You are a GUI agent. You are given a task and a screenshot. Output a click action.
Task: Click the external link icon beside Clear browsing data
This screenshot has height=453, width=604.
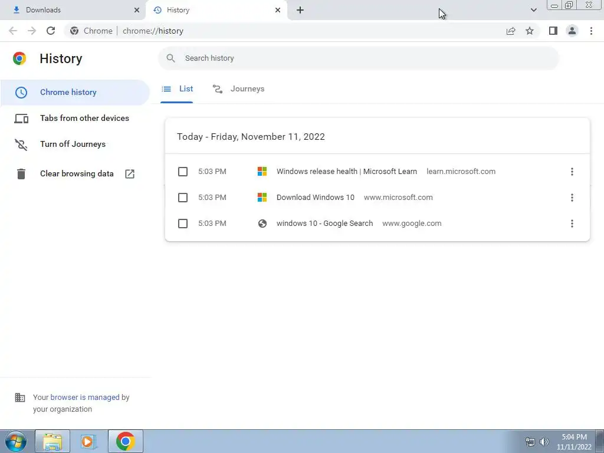[x=130, y=174]
